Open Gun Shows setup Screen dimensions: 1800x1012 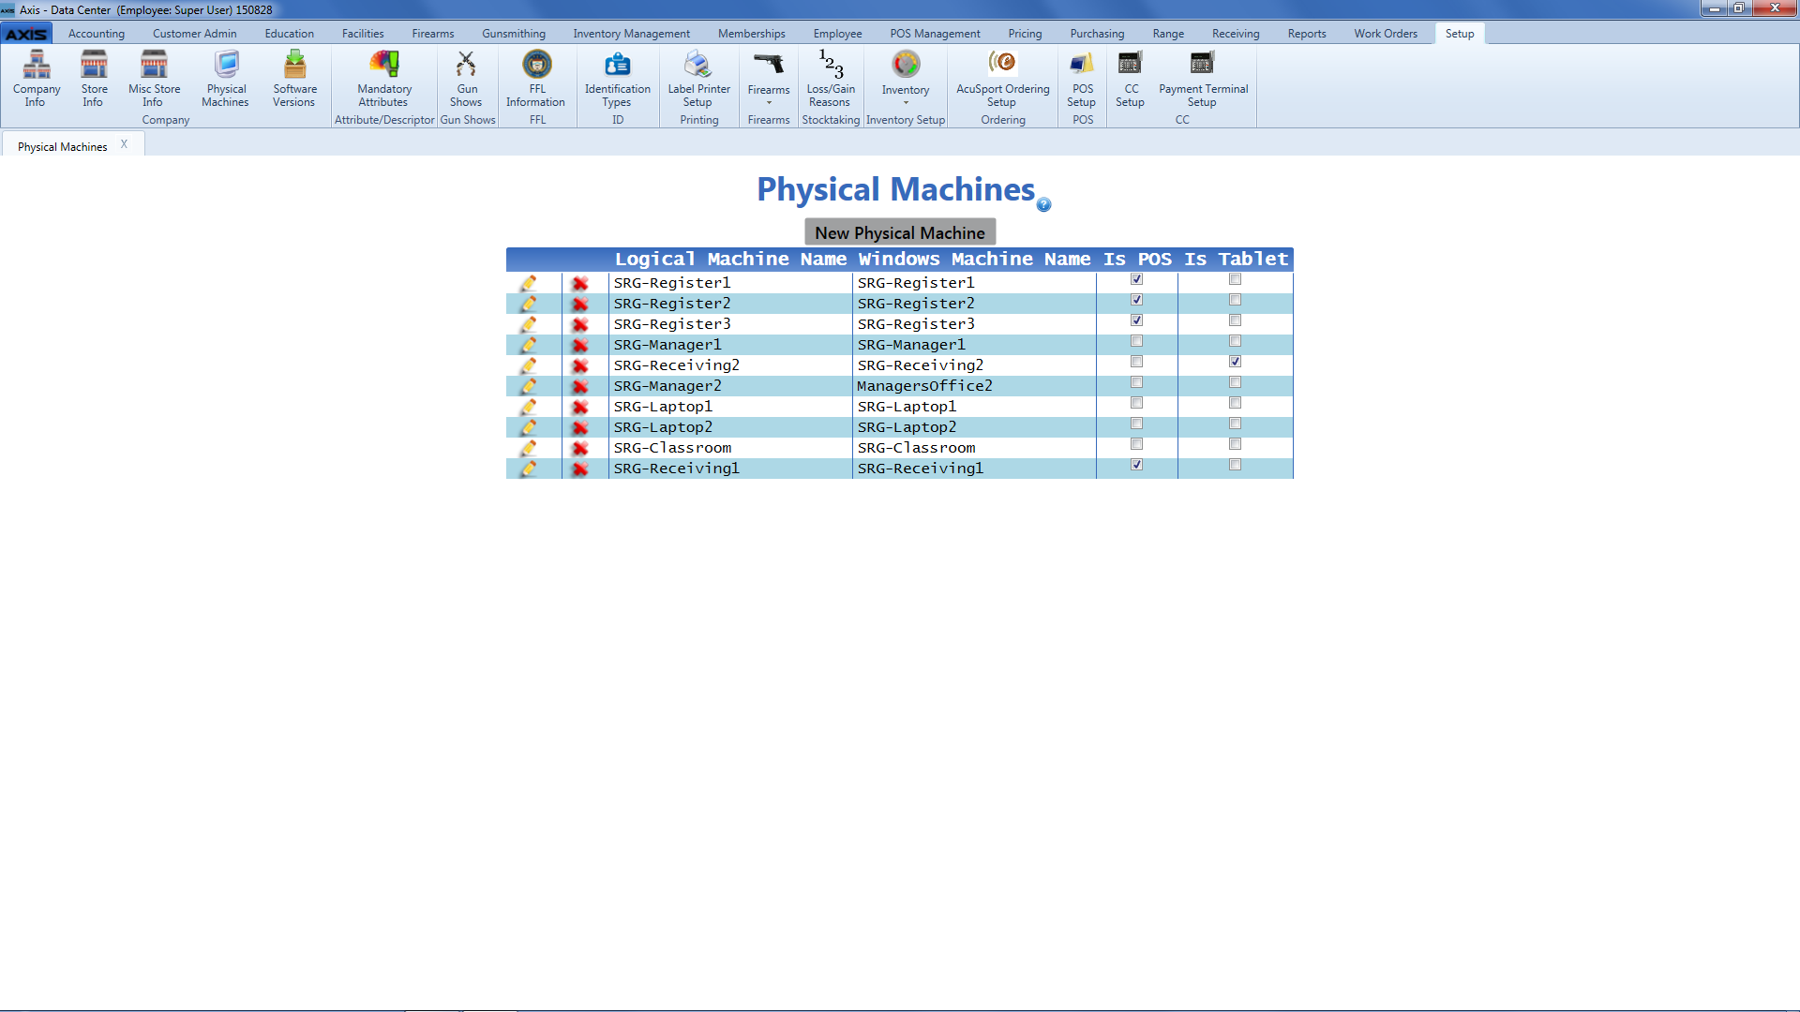466,79
